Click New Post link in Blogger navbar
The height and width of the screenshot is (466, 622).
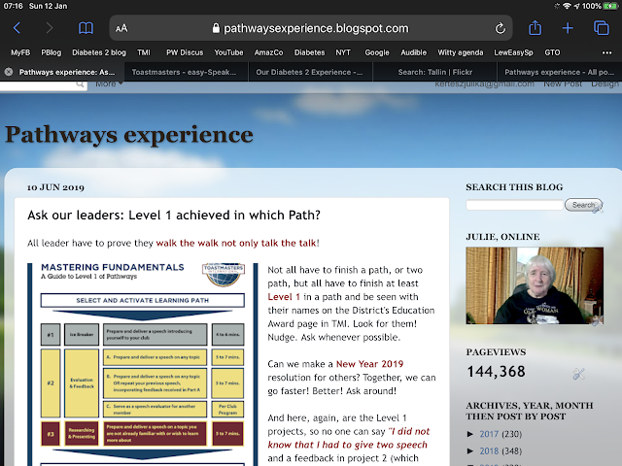click(x=563, y=84)
